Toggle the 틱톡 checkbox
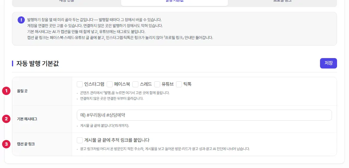This screenshot has height=168, width=349. pos(179,84)
